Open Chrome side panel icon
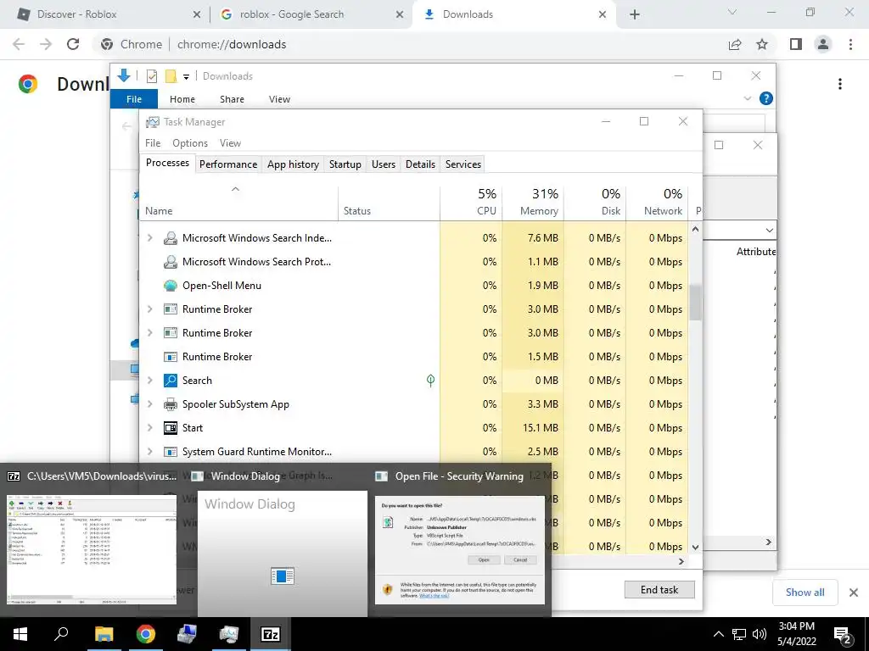This screenshot has height=651, width=869. pos(796,44)
